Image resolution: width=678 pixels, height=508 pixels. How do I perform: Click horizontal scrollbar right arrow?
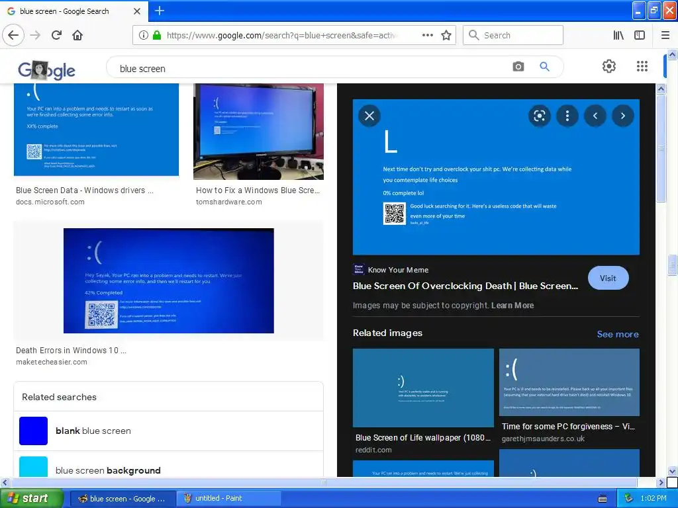[661, 482]
